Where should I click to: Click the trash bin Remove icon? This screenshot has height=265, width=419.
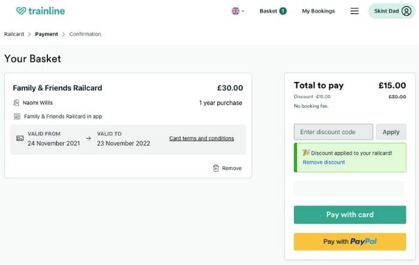tap(215, 168)
